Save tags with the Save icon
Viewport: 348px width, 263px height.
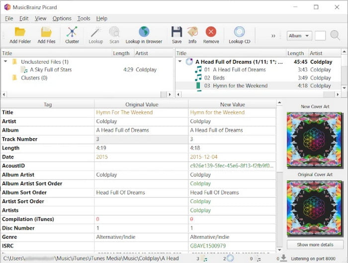coord(176,33)
